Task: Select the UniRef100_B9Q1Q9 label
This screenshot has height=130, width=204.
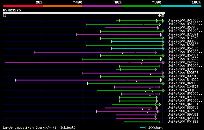Action: pyautogui.click(x=183, y=90)
